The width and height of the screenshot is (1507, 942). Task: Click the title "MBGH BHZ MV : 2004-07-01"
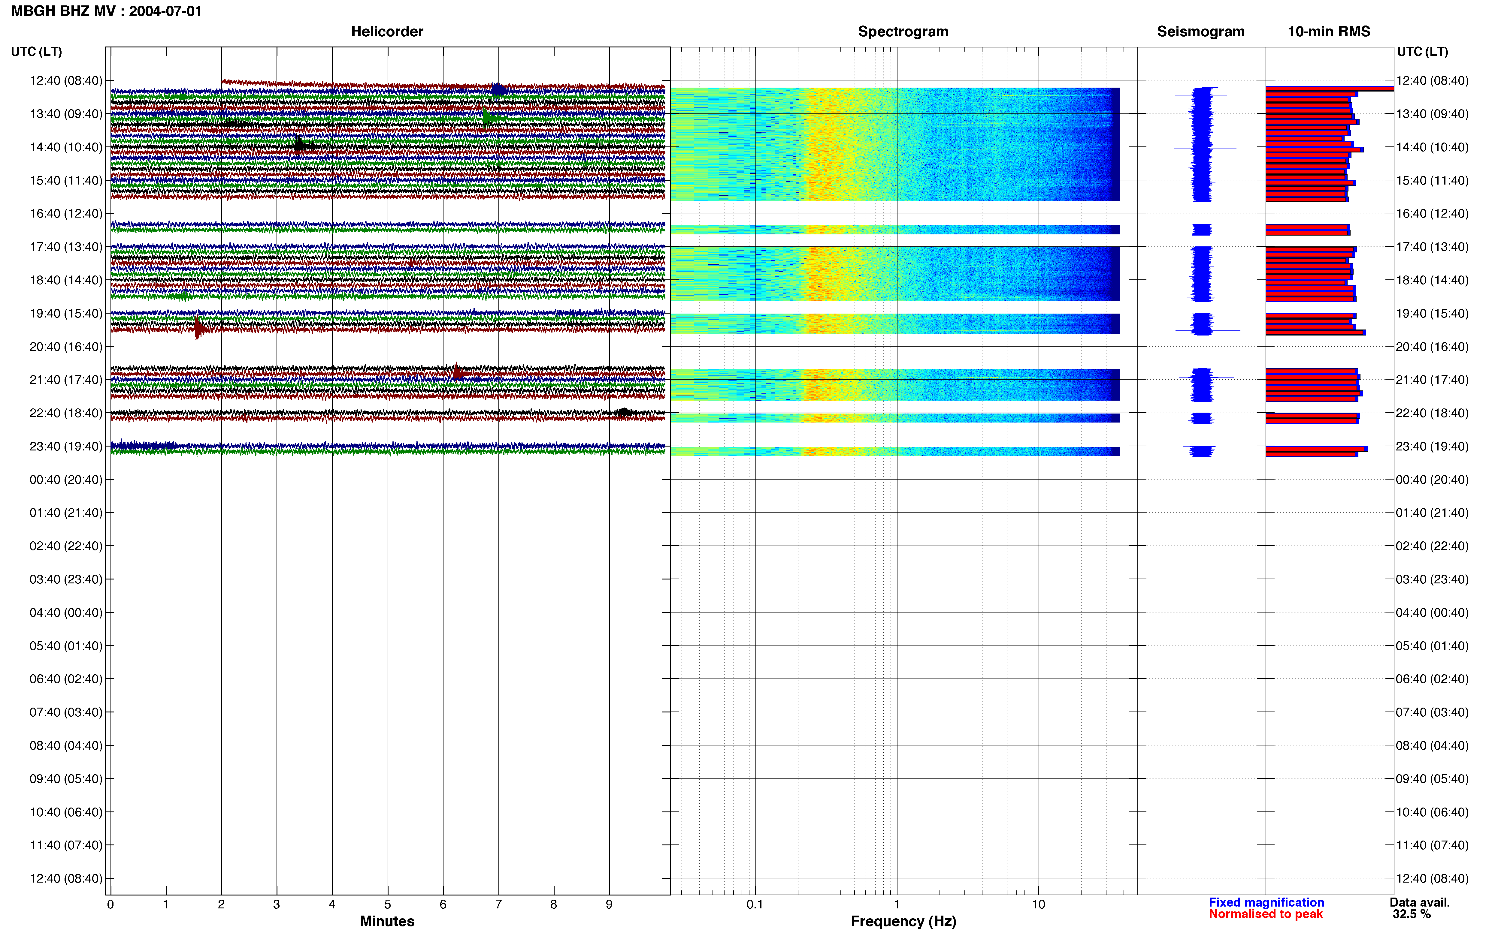[107, 11]
